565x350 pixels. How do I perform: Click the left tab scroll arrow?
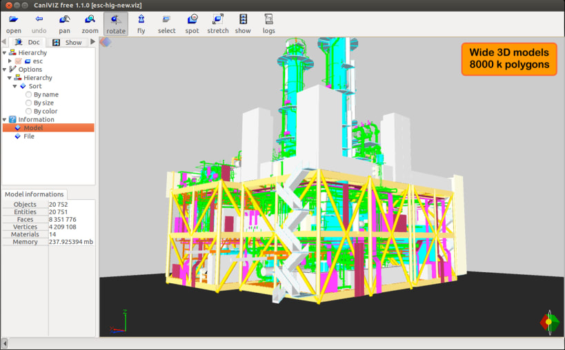[3, 42]
